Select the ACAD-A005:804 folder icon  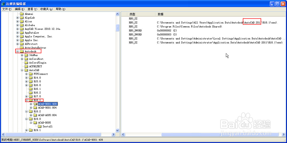(35, 115)
